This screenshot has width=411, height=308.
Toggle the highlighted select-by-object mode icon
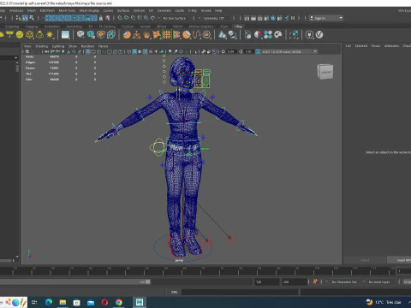25,18
